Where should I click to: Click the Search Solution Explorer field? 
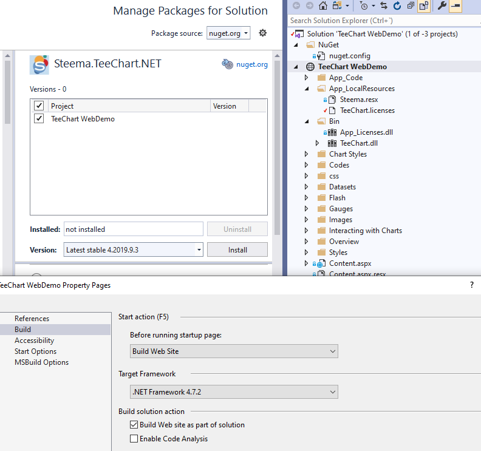pos(383,21)
